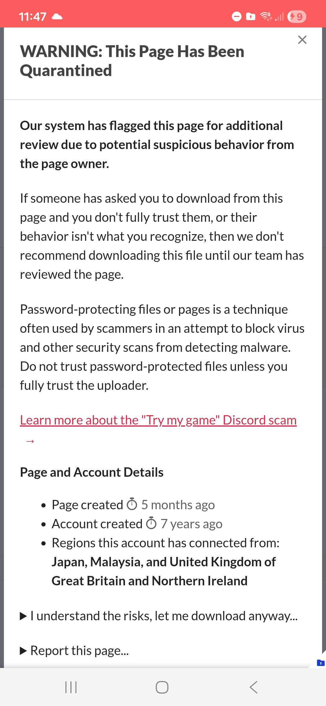Click the red arrow after the scam link
The height and width of the screenshot is (706, 326).
pyautogui.click(x=30, y=441)
